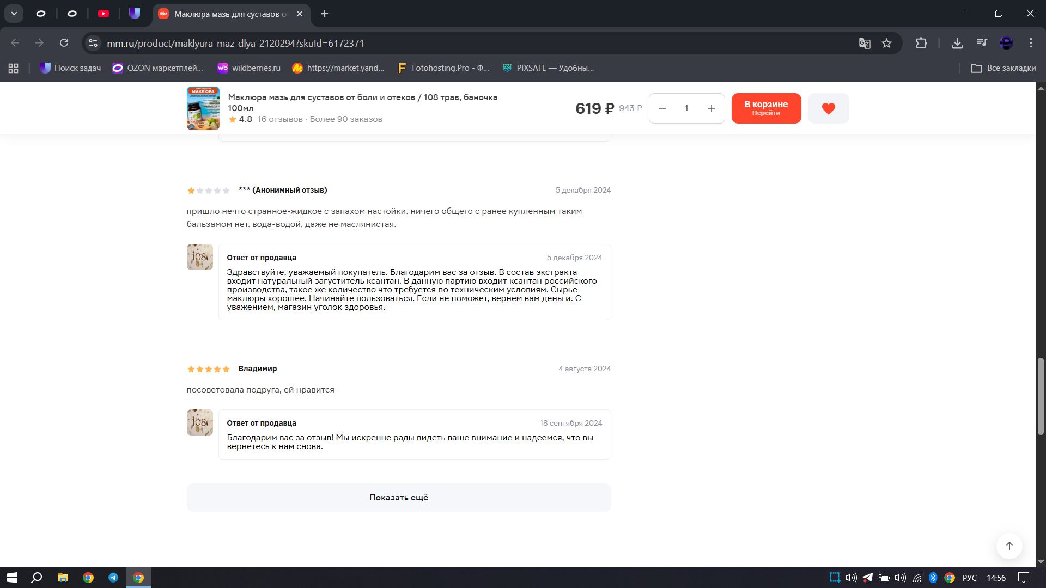This screenshot has width=1046, height=588.
Task: Click the heart favorite icon
Action: coord(828,108)
